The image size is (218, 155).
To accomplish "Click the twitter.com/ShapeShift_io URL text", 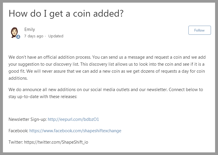I will 56,142.
